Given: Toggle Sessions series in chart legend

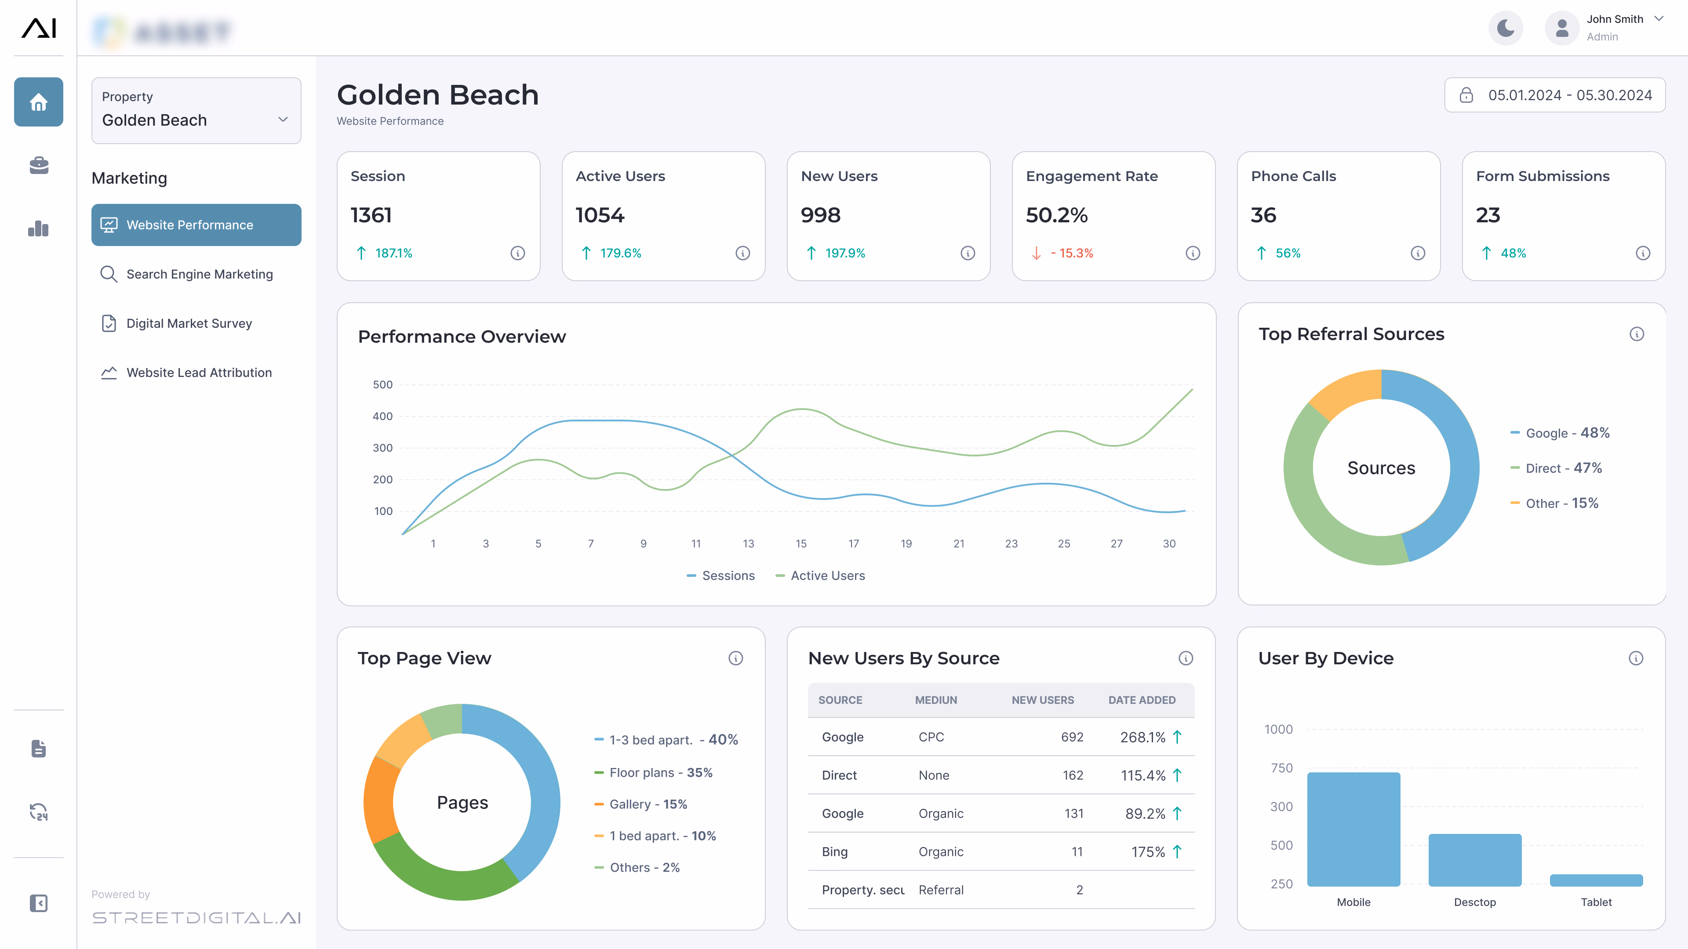Looking at the screenshot, I should (x=720, y=575).
